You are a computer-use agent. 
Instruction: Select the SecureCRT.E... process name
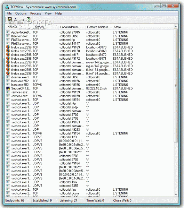21,88
